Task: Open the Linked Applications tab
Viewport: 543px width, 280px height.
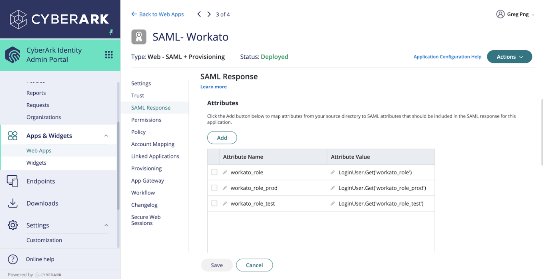Action: [x=155, y=156]
